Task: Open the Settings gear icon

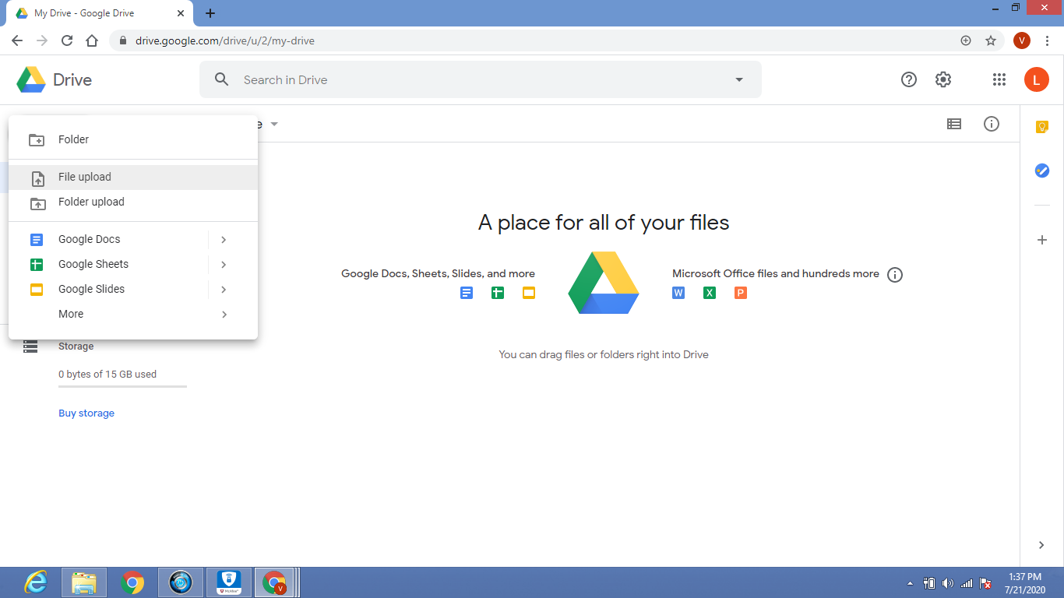Action: 943,79
